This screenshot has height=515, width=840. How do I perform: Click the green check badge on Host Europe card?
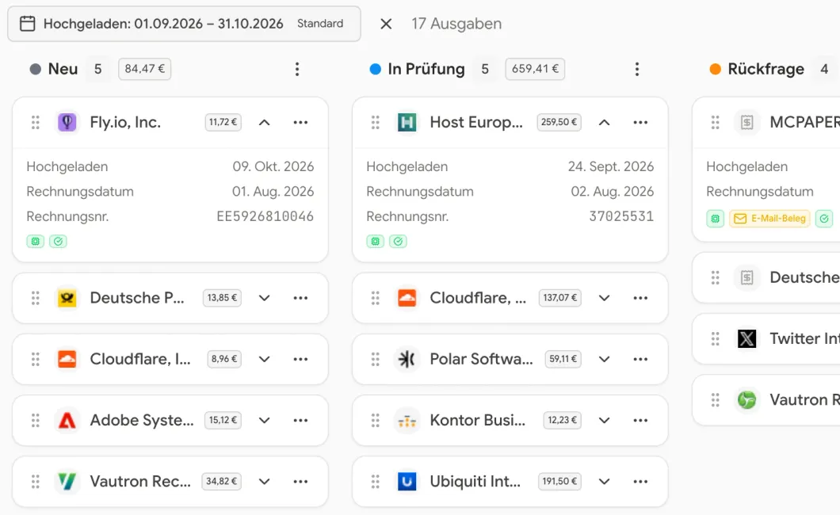398,242
